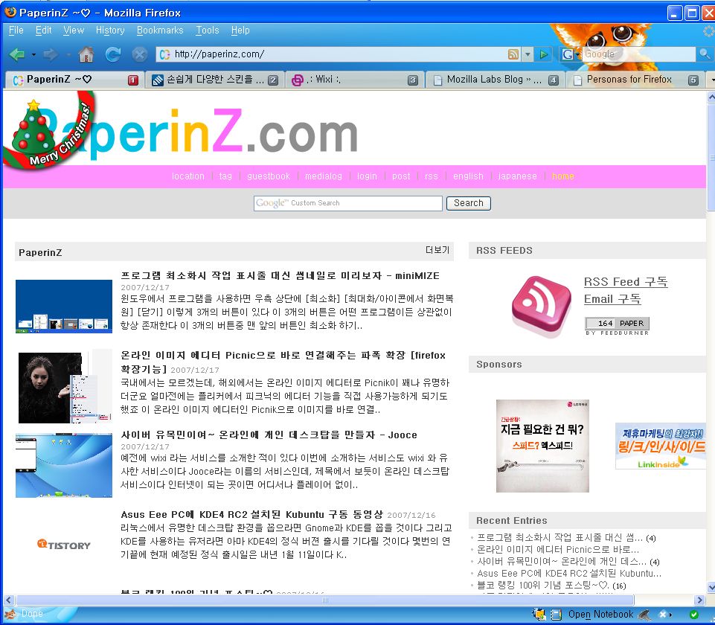Click the download folder icon in the status bar
The image size is (715, 625).
click(x=539, y=614)
